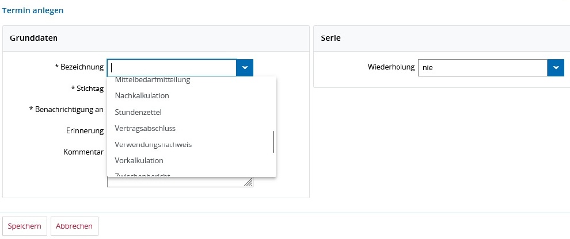Select the Verwendungsnachweis option
The height and width of the screenshot is (239, 570).
click(x=153, y=144)
